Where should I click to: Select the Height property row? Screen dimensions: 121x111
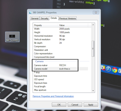pos(60,32)
